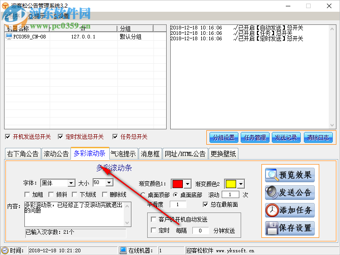
Task: Click the 任务管理 button
Action: click(x=255, y=138)
